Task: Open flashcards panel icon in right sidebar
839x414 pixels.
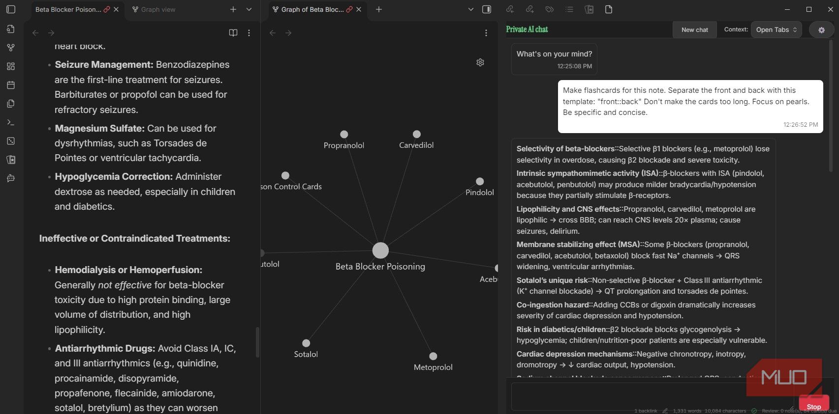Action: coord(589,9)
